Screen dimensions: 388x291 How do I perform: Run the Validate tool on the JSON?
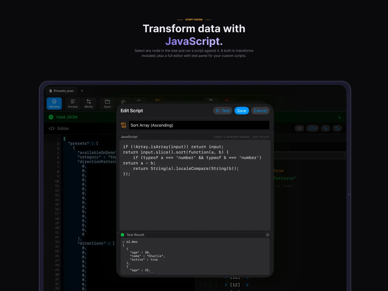54,104
